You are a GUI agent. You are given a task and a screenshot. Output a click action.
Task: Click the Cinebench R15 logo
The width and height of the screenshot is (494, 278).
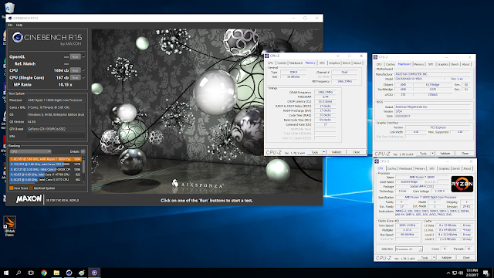click(x=46, y=39)
